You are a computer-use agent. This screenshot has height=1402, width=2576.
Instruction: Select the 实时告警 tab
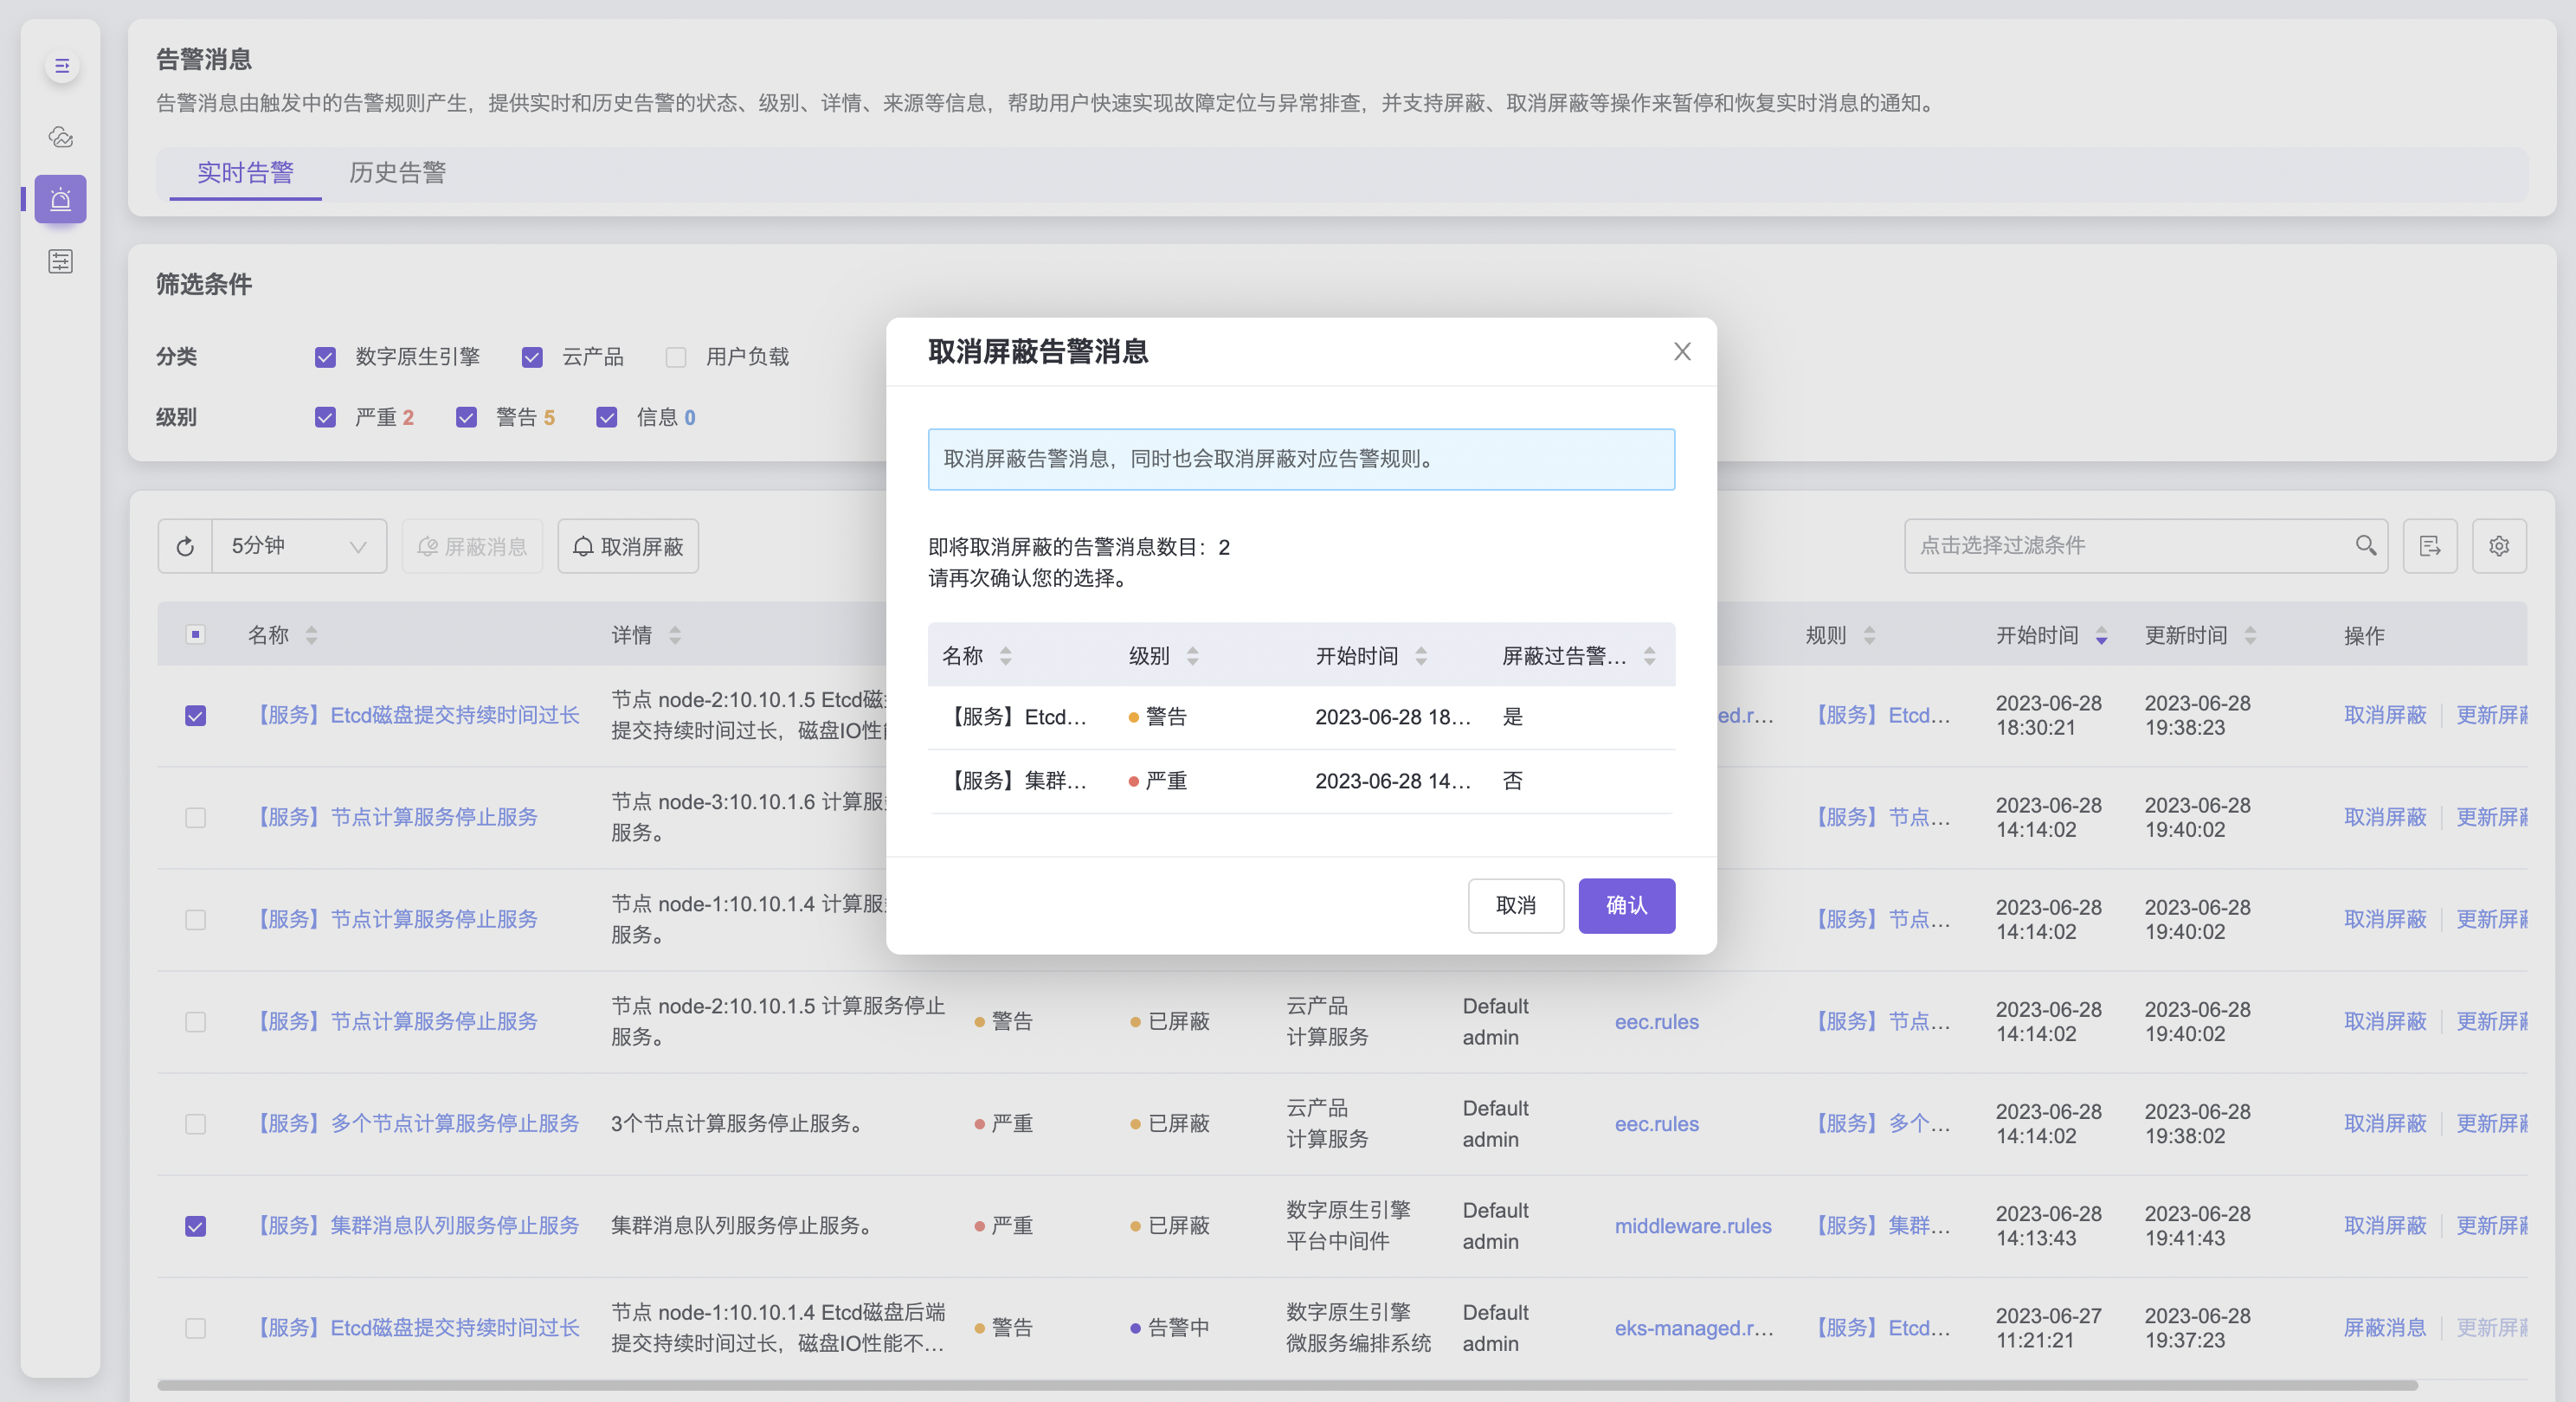[245, 173]
